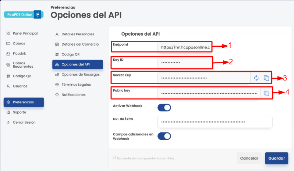Click the Cobros Recurrentes icon
Image resolution: width=294 pixels, height=171 pixels.
pyautogui.click(x=8, y=65)
